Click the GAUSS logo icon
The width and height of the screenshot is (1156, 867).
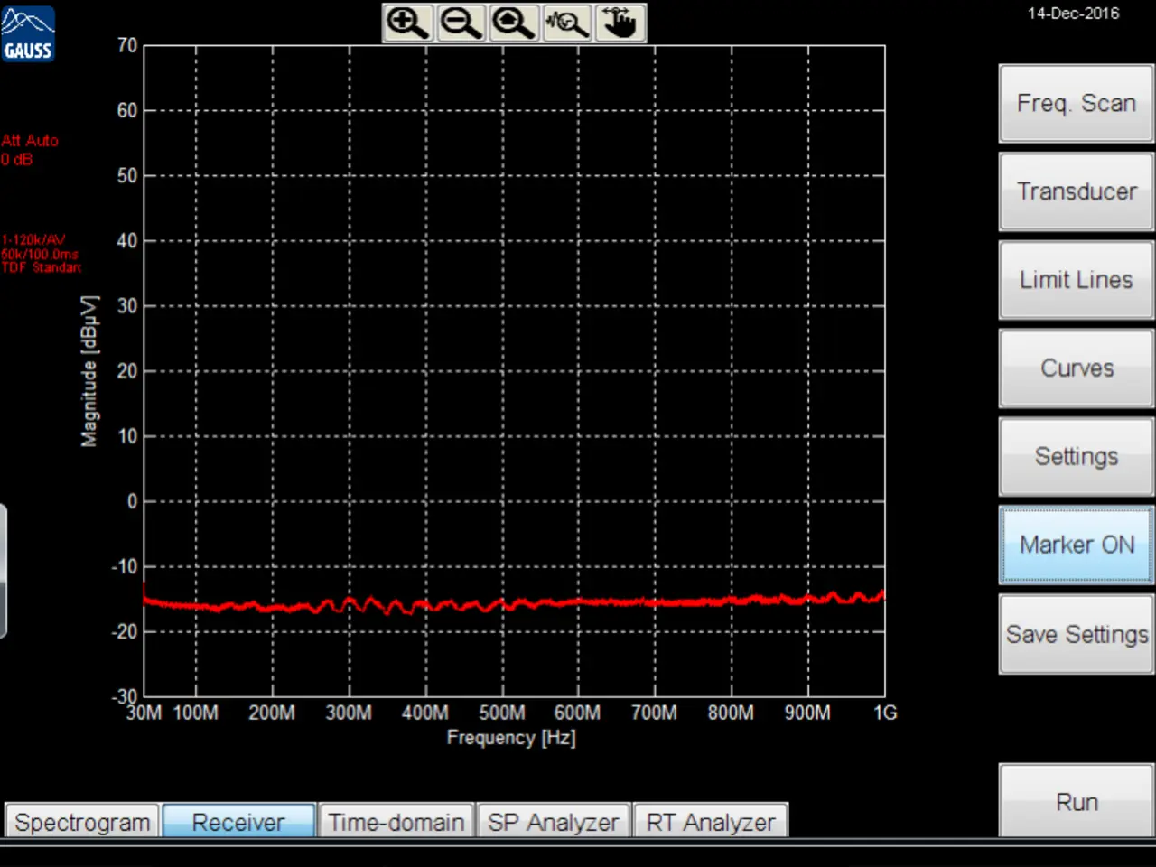click(x=28, y=34)
